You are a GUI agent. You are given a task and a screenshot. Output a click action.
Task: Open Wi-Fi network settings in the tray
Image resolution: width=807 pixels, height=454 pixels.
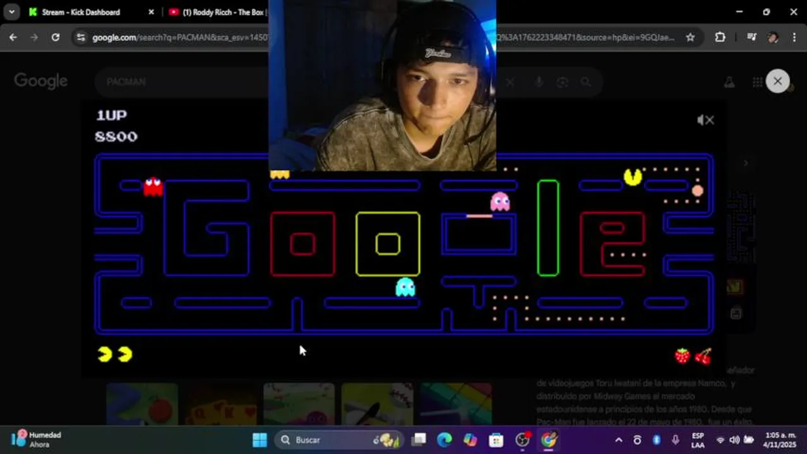[x=720, y=440]
